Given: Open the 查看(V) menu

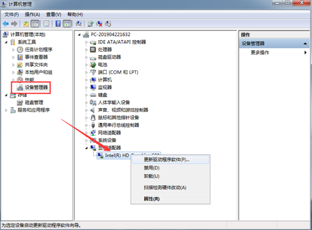Looking at the screenshot, I should (54, 15).
